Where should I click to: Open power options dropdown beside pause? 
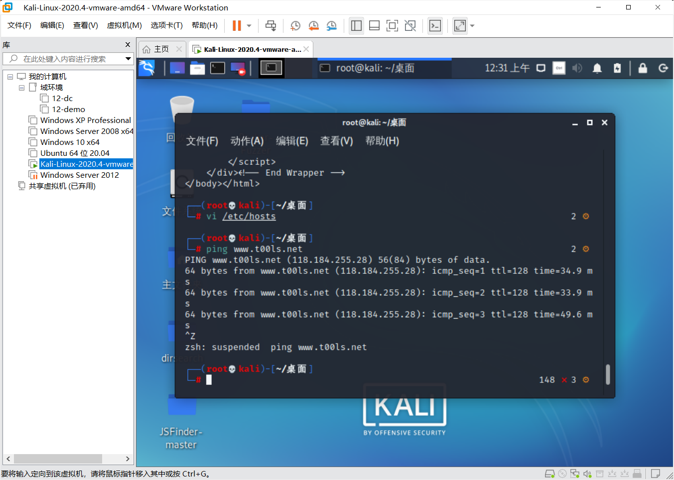(249, 25)
